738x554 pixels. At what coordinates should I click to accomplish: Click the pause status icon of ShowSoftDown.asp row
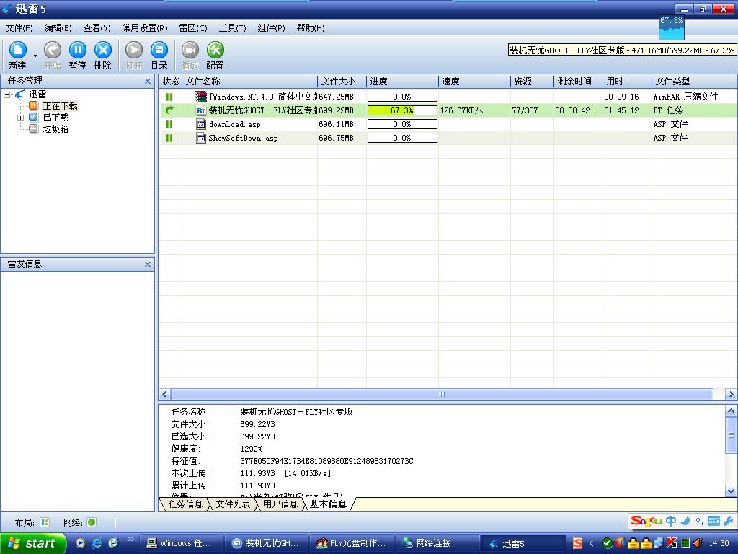point(169,138)
